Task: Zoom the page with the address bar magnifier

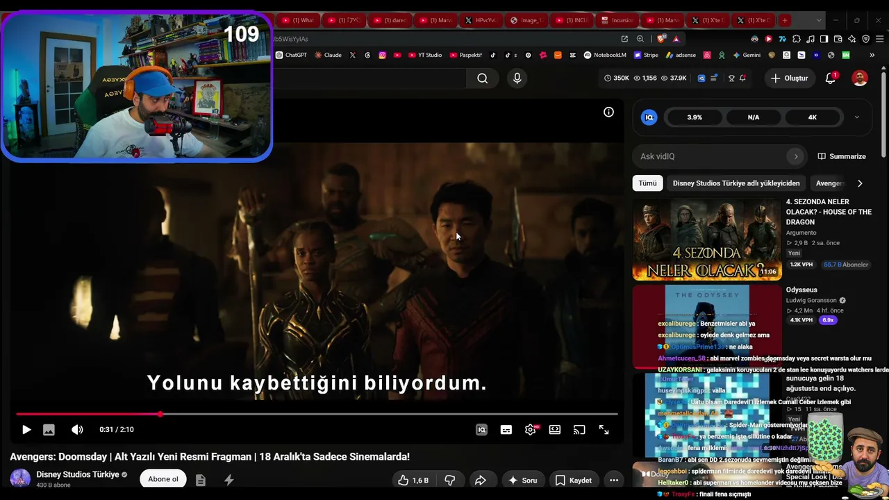Action: [x=640, y=39]
